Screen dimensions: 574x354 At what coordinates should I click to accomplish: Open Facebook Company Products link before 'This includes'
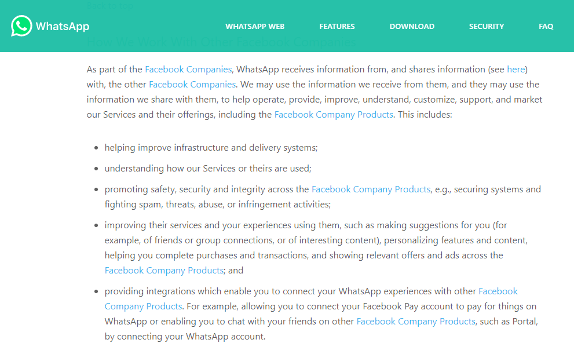pyautogui.click(x=334, y=115)
